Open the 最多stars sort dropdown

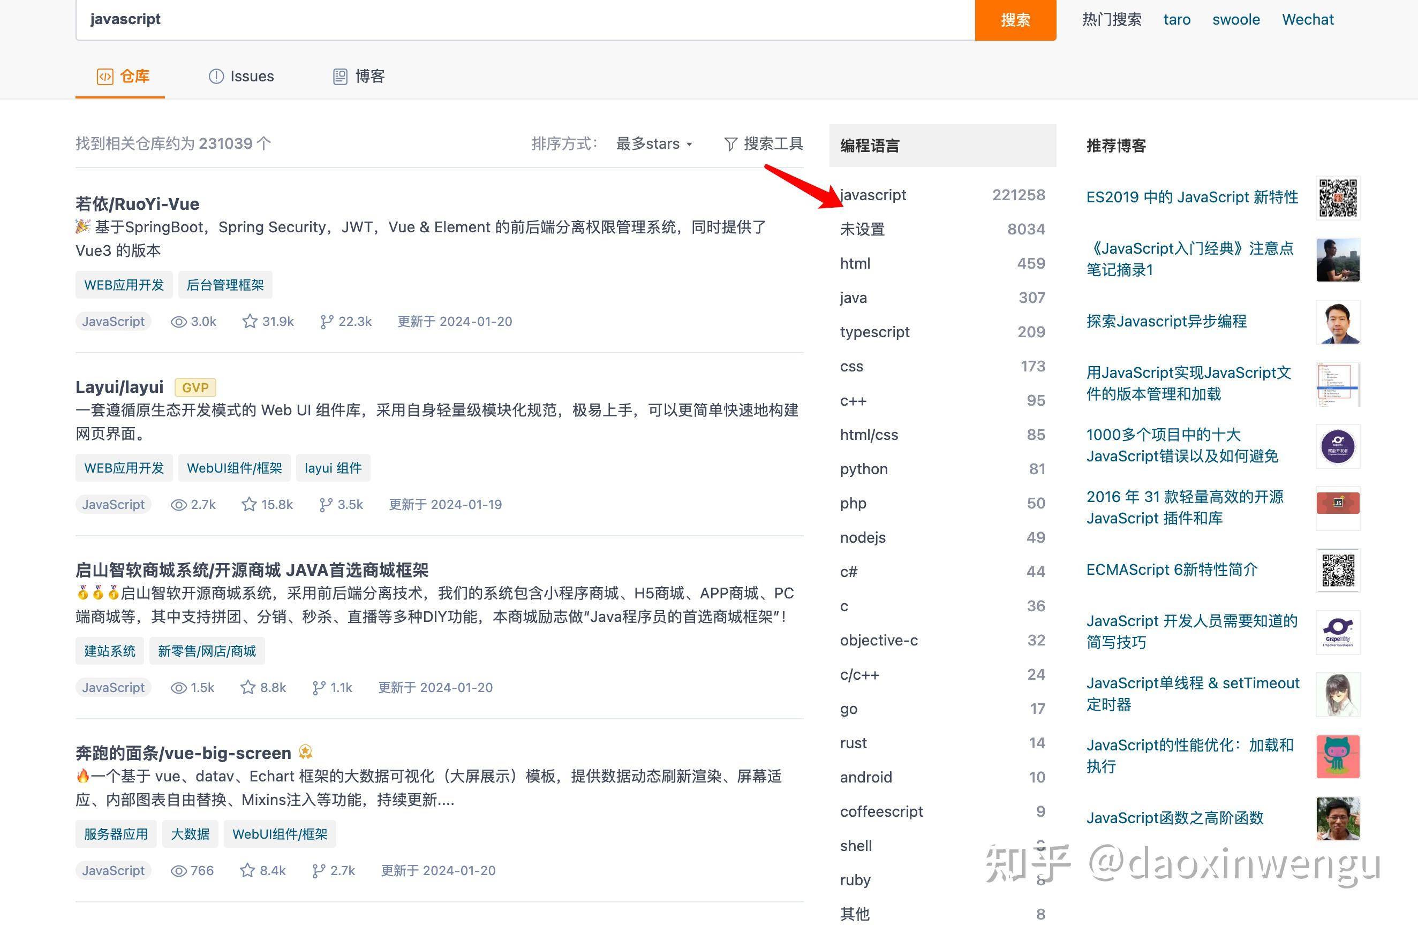[654, 143]
